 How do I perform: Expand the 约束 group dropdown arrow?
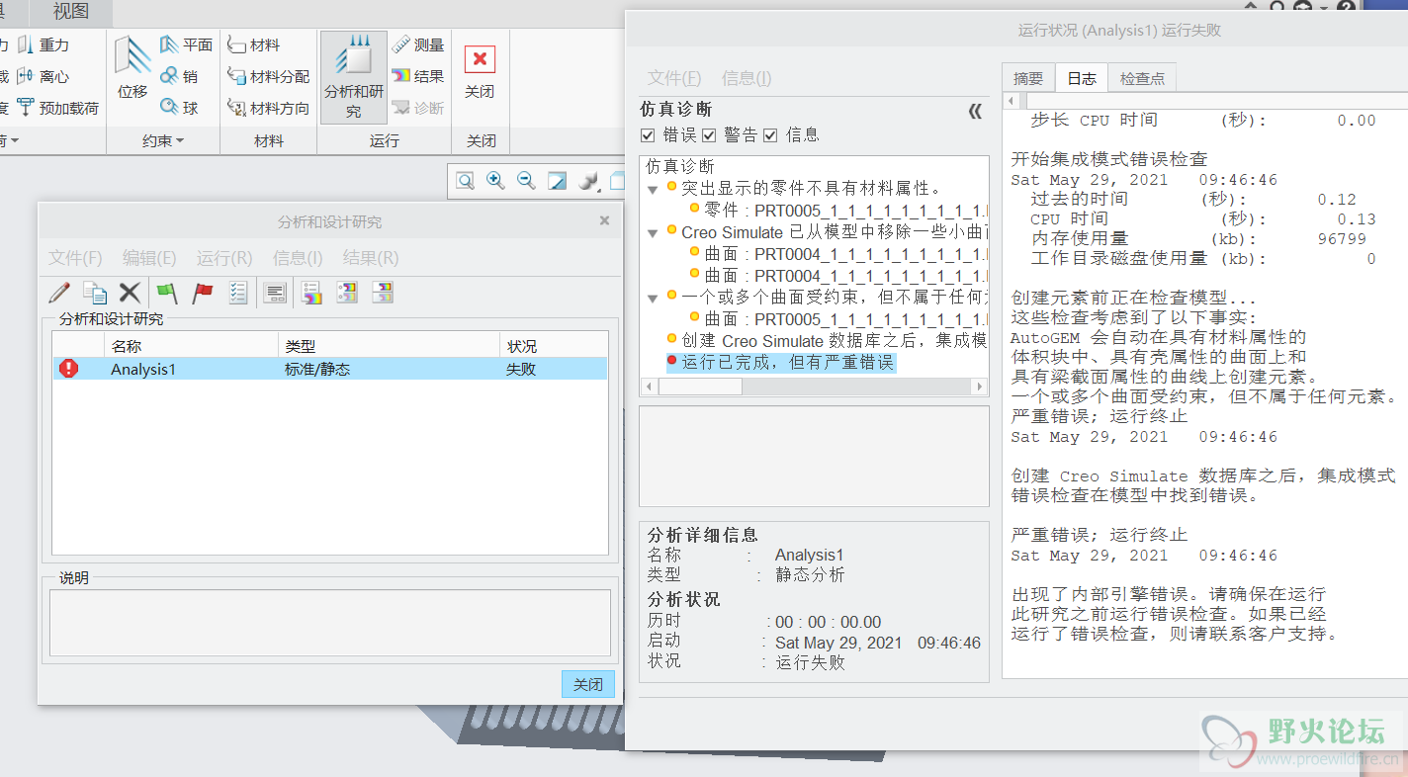tap(180, 141)
